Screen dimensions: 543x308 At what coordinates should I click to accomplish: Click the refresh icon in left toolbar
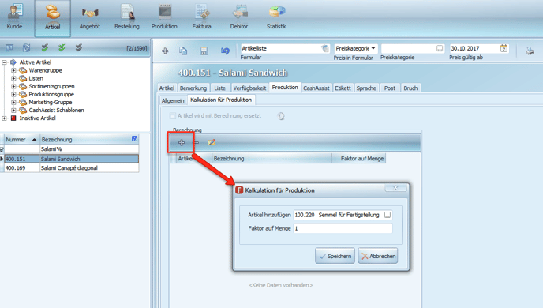coord(26,48)
